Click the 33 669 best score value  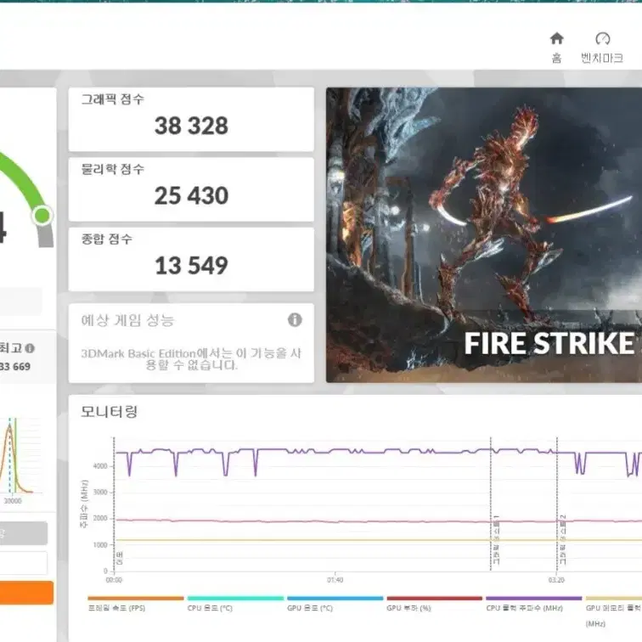click(x=15, y=367)
